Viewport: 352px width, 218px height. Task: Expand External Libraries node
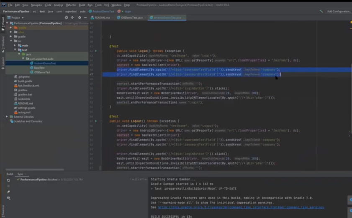pyautogui.click(x=7, y=117)
